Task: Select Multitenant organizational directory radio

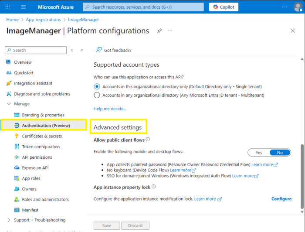Action: 97,95
